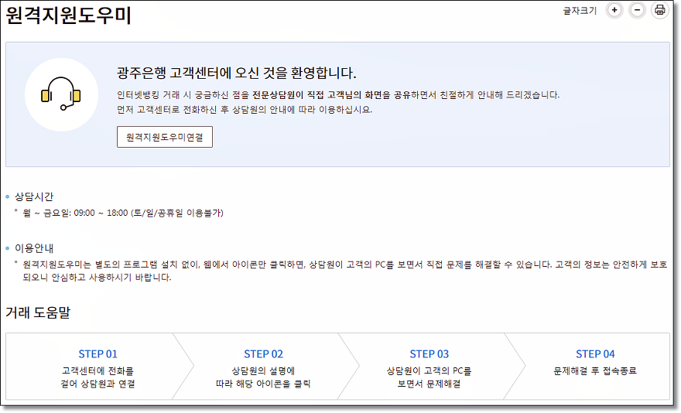Select the STEP 02 label

[263, 354]
